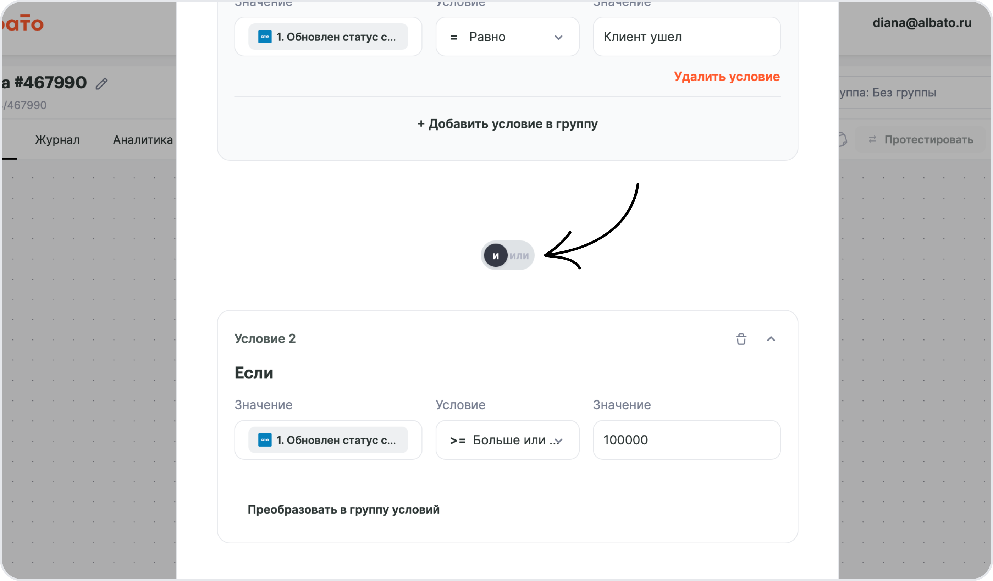Click the partly hidden icon left of Протестировать

(x=843, y=139)
